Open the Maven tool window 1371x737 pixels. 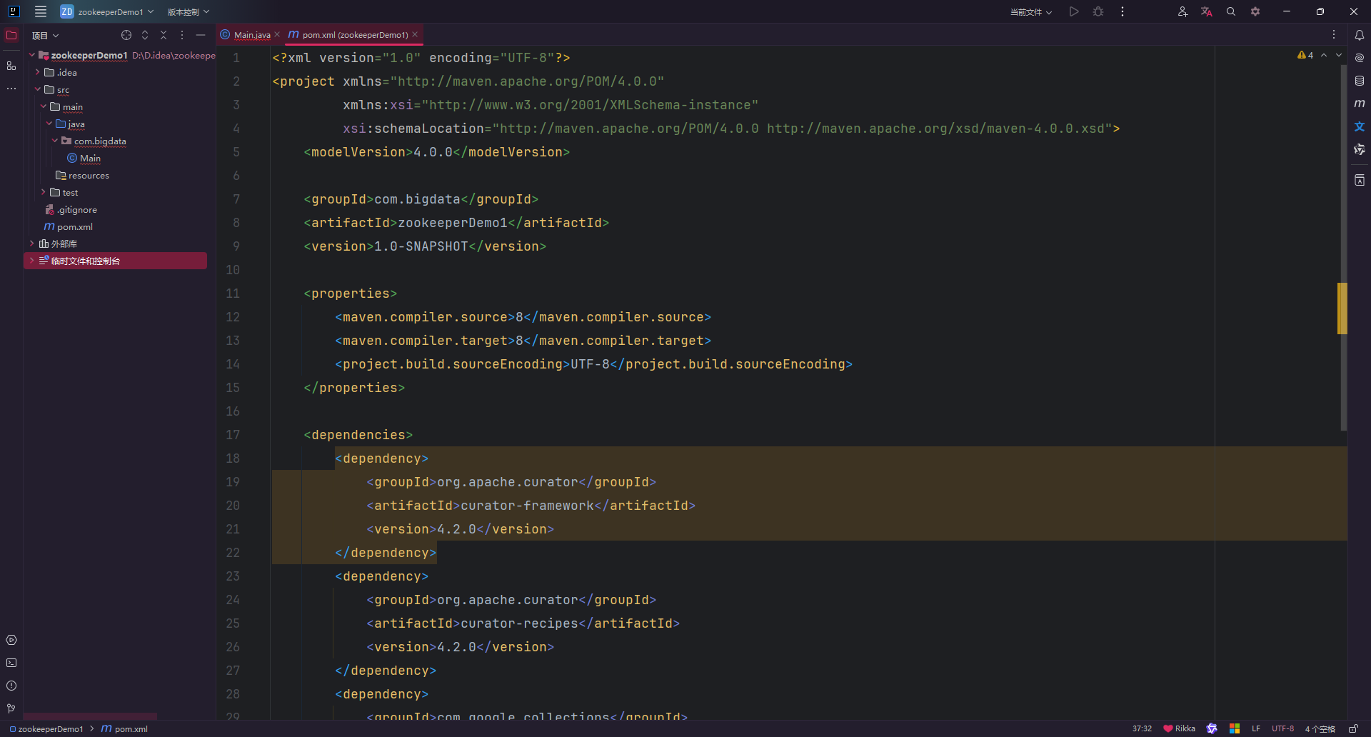tap(1360, 104)
